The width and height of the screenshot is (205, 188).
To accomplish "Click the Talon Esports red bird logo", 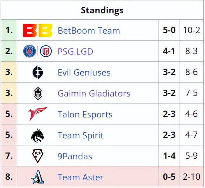I will tap(38, 114).
